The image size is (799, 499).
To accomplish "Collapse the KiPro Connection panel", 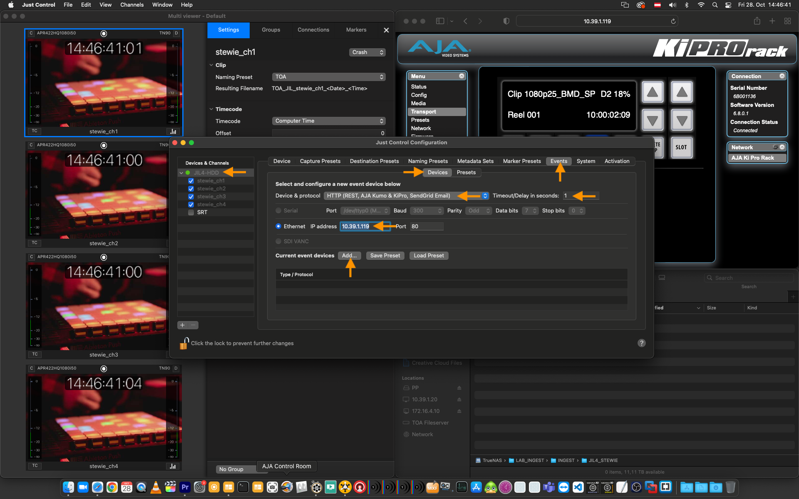I will tap(782, 76).
